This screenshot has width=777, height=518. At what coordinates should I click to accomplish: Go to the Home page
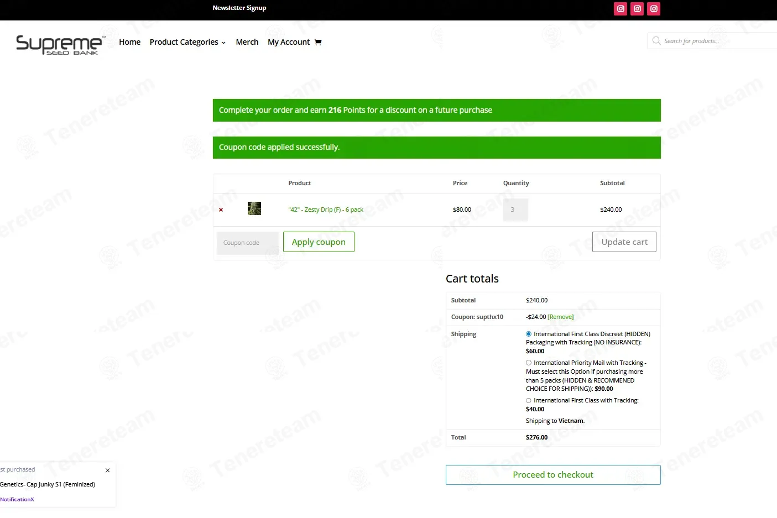coord(129,42)
